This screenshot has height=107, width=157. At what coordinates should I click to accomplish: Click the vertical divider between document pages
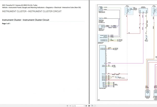(x=89, y=52)
